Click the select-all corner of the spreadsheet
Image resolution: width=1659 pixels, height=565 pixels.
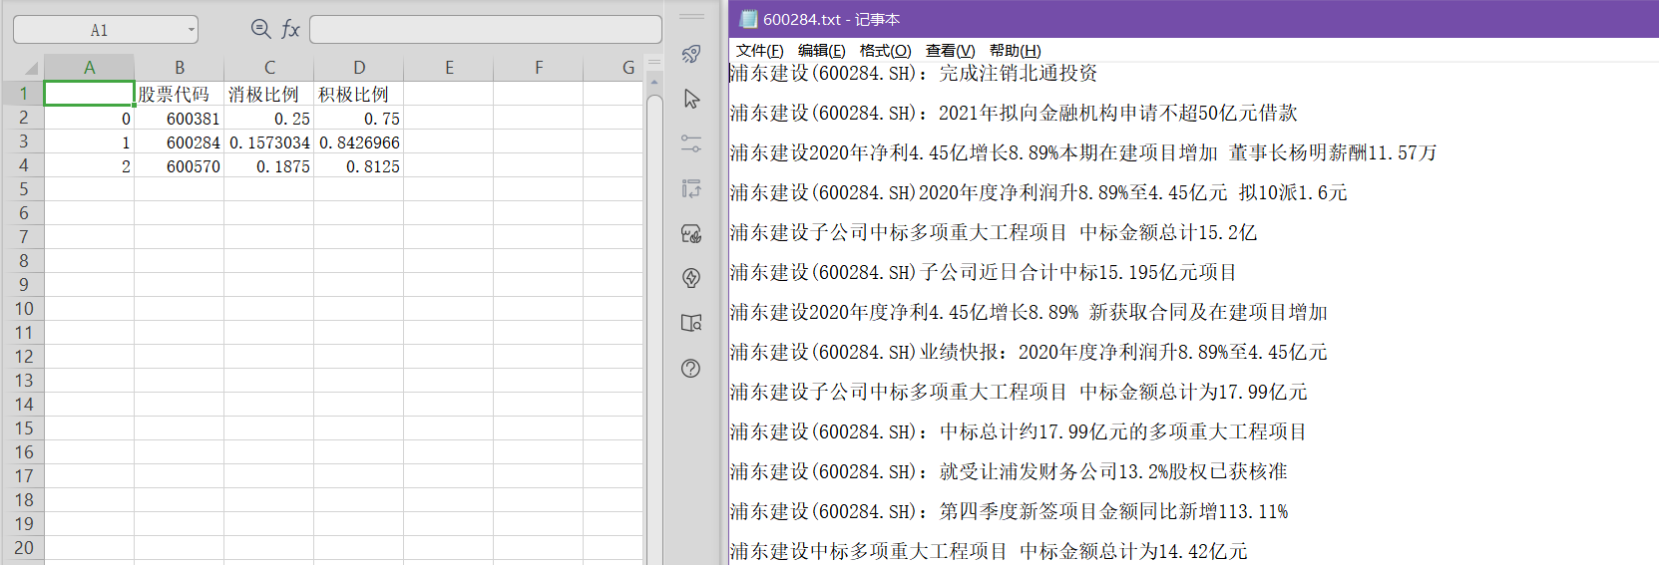click(30, 68)
